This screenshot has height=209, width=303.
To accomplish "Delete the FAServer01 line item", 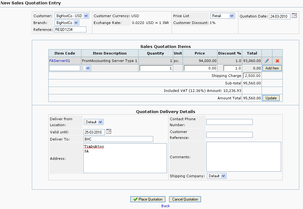I will tap(277, 61).
